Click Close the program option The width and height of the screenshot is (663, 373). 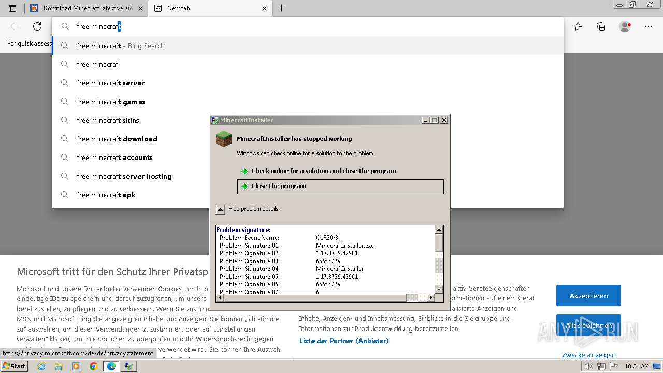340,187
